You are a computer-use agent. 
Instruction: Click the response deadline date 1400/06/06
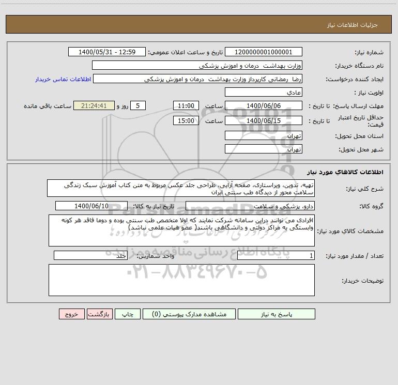coord(264,105)
